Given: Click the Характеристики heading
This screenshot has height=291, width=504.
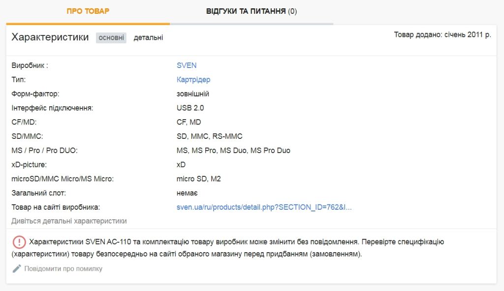Looking at the screenshot, I should [x=50, y=37].
